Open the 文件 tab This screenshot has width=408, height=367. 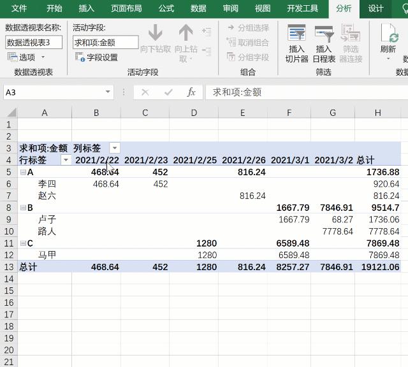click(x=18, y=8)
